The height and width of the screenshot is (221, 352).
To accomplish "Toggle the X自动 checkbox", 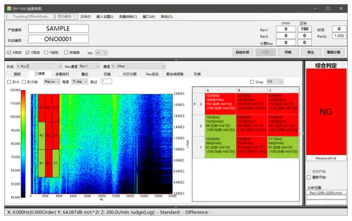I will pos(9,52).
